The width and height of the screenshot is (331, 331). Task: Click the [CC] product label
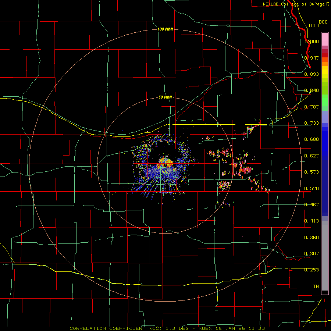tap(314, 25)
